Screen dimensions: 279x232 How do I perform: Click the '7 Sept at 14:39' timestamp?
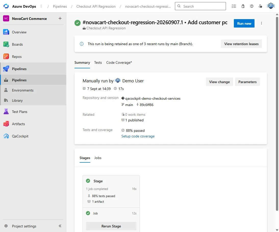pyautogui.click(x=99, y=89)
